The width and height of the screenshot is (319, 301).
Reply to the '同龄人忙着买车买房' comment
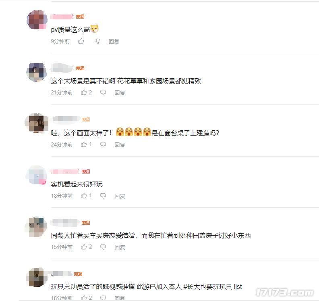(120, 247)
